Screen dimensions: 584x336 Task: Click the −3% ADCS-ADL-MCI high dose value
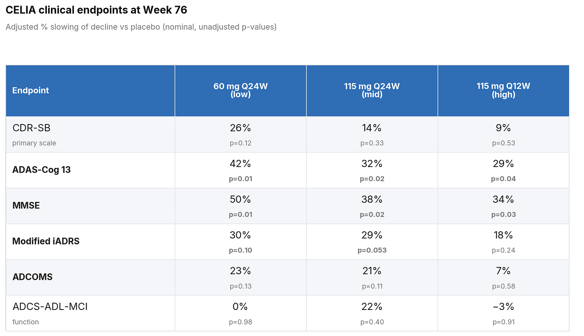[503, 307]
